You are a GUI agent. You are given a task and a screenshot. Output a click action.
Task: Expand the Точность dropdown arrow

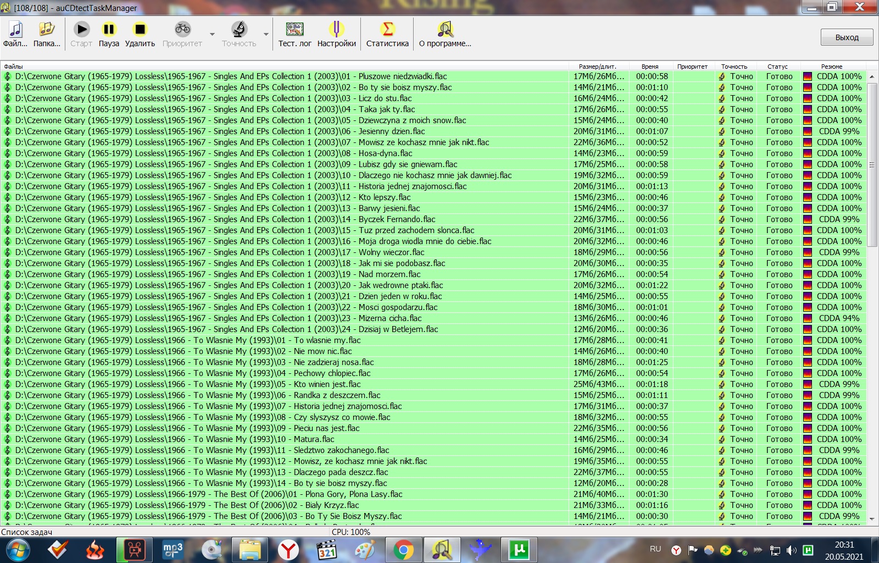point(266,35)
